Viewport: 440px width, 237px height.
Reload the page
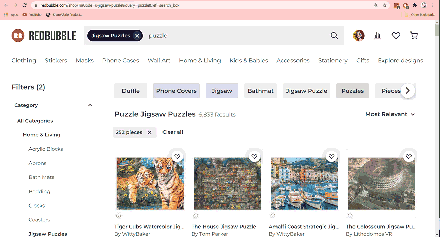tap(24, 5)
